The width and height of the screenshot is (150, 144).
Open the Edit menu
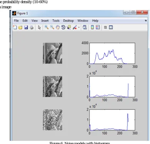(x=25, y=21)
